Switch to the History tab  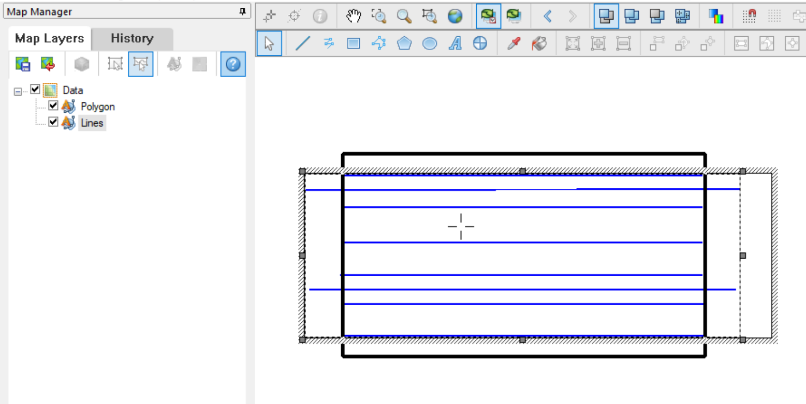pos(132,38)
